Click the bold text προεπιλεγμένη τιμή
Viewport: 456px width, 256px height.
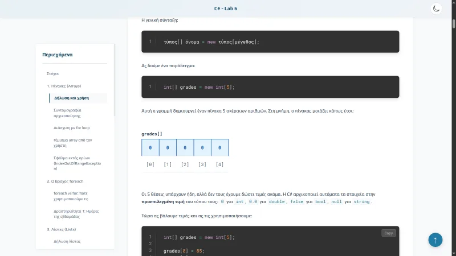point(163,201)
